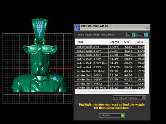Click the Library: Cutout White label

coord(95,34)
